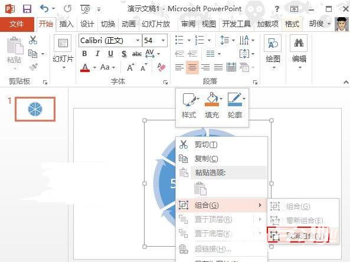
Task: Click the Increase List Level icon
Action: [192, 54]
